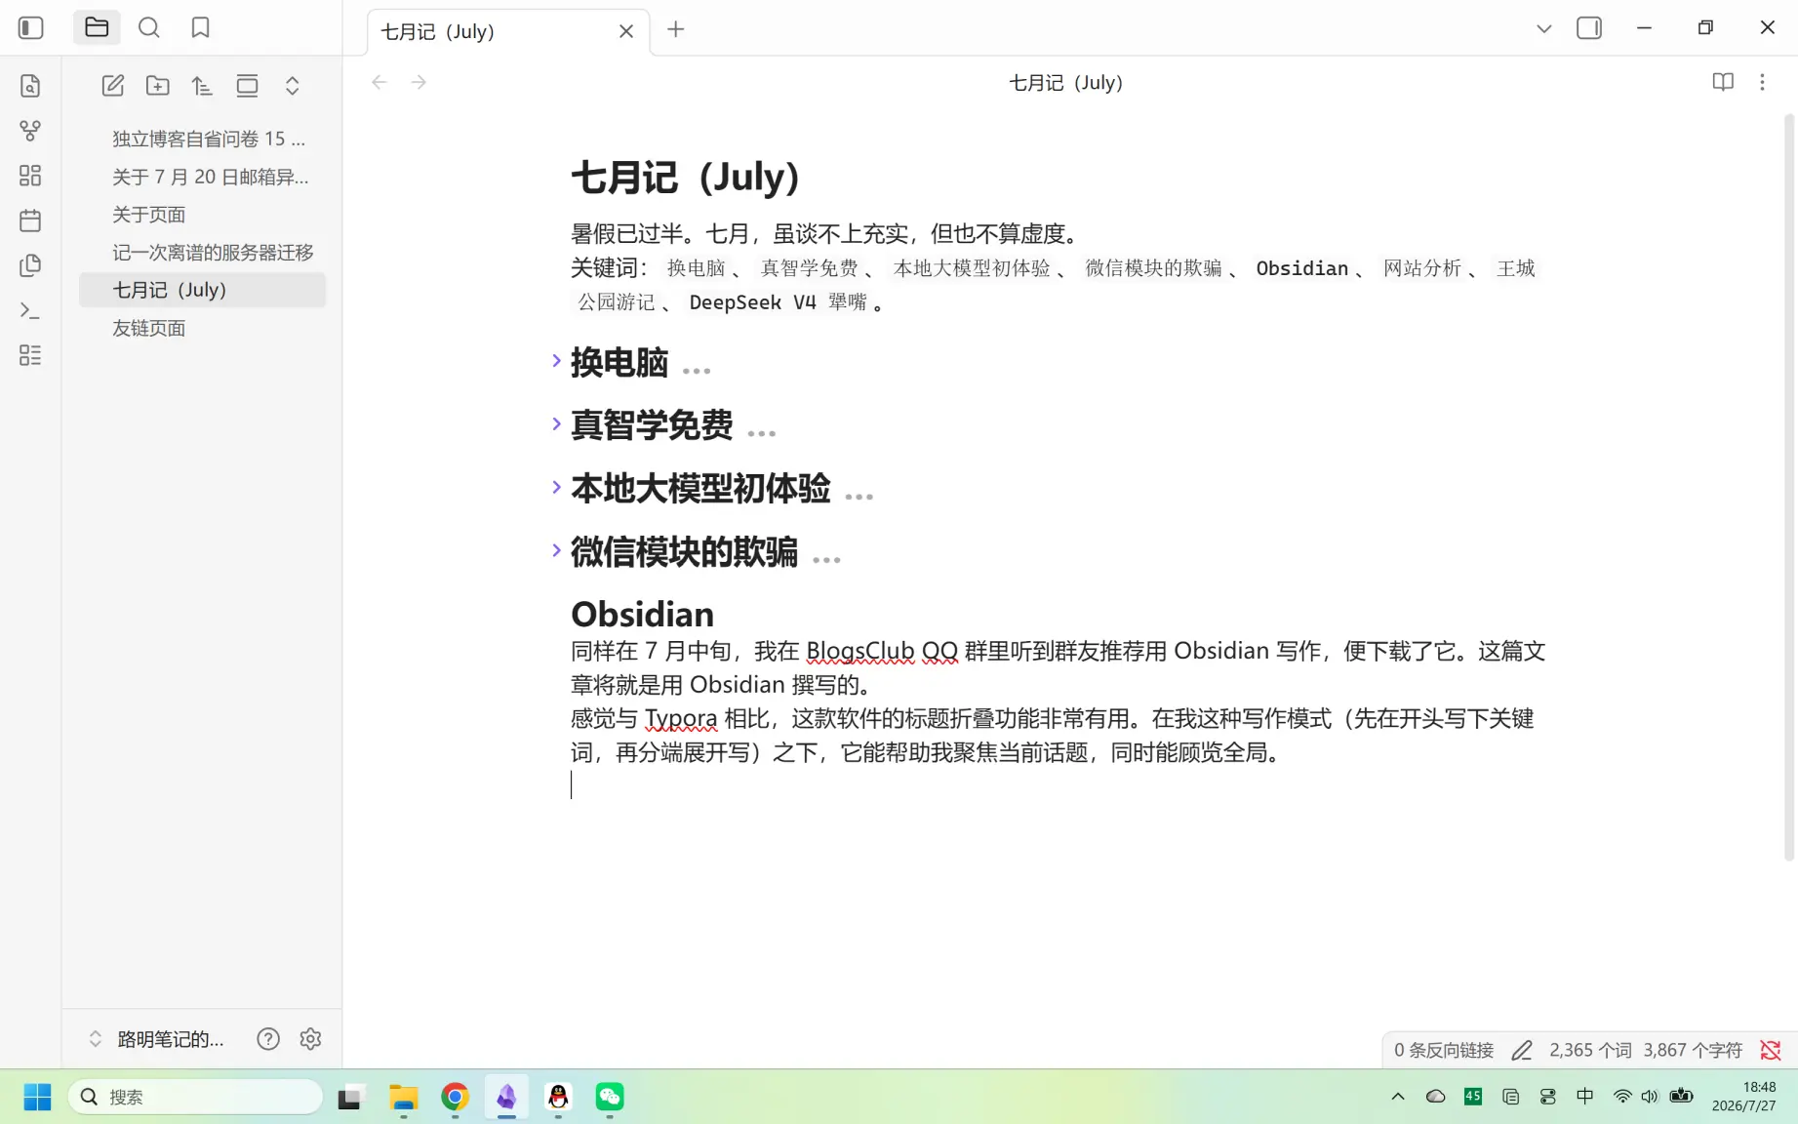Open note 记一次离谱的服务器迁移
This screenshot has height=1124, width=1798.
click(x=202, y=253)
